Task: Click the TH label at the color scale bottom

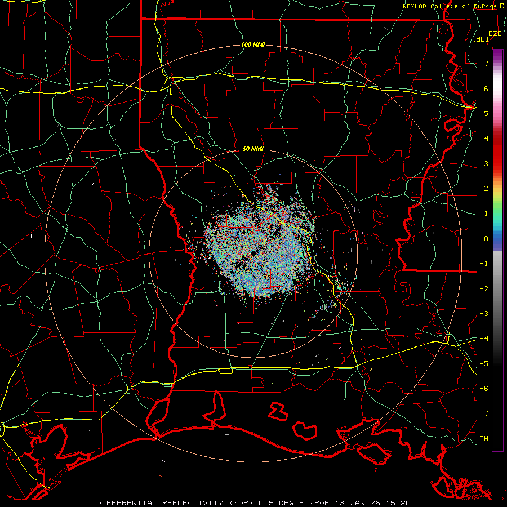Action: tap(484, 438)
